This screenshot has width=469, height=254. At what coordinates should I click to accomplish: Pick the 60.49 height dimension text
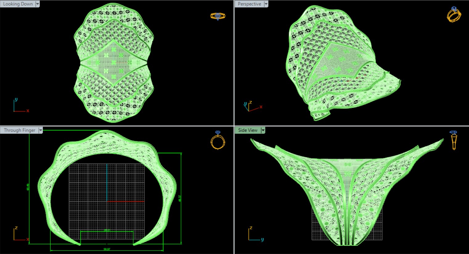click(x=28, y=187)
